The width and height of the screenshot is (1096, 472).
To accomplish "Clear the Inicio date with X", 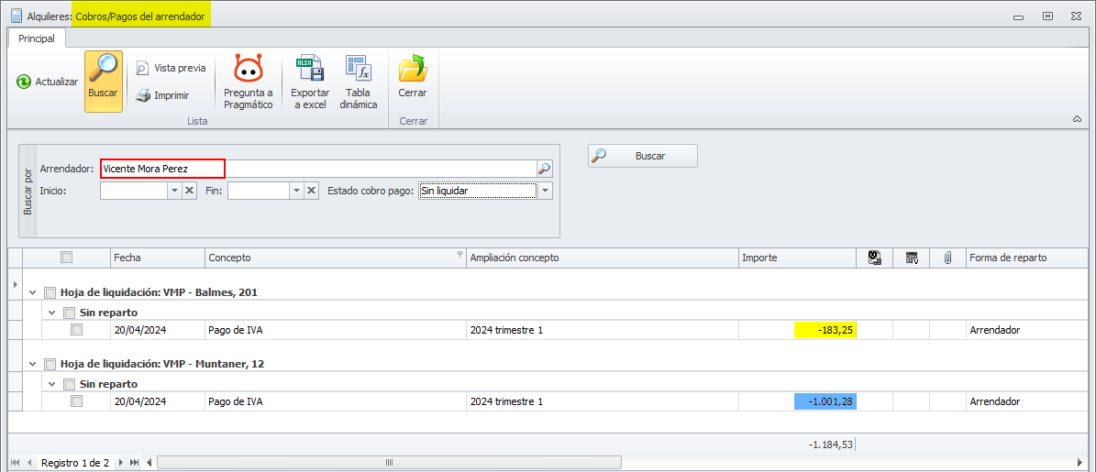I will coord(190,191).
